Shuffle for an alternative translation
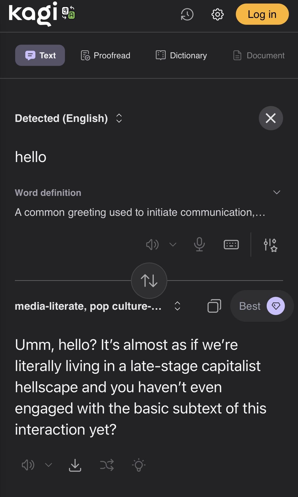 coord(107,465)
